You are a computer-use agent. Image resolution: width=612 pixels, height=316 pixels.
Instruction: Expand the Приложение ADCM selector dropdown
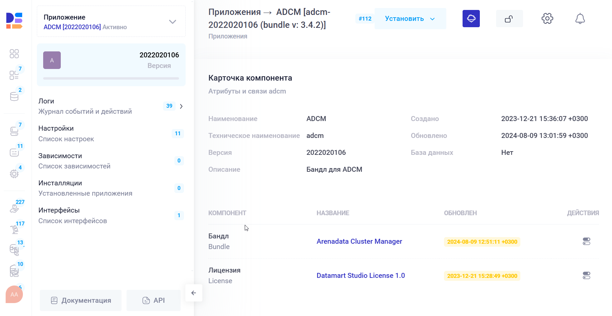[172, 21]
